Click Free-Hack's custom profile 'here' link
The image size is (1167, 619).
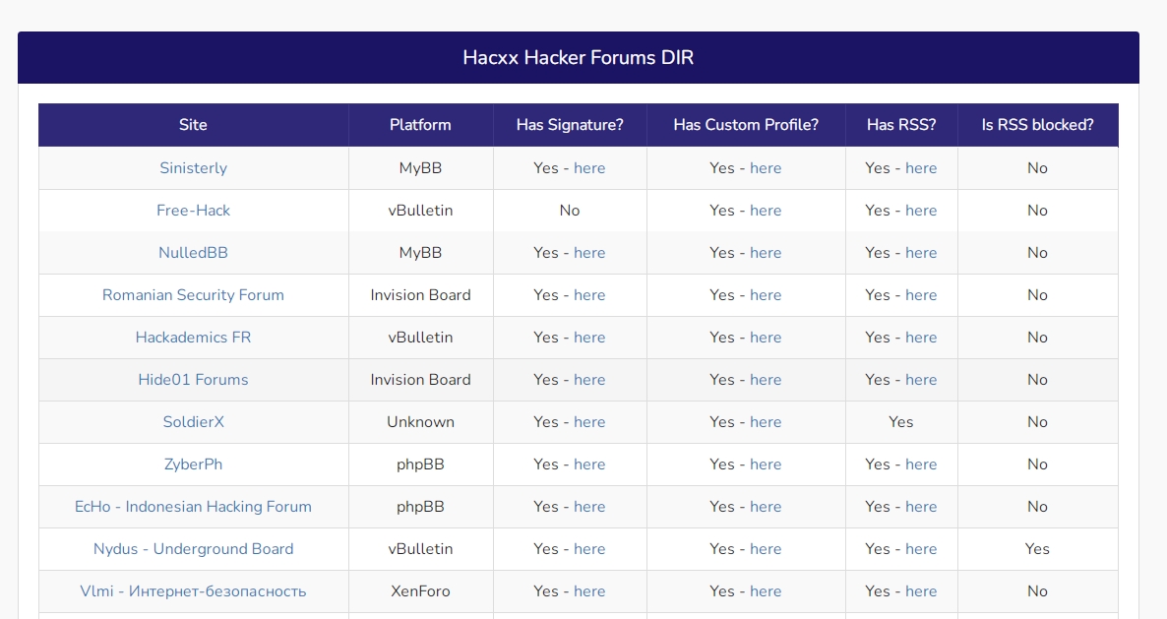pos(766,211)
